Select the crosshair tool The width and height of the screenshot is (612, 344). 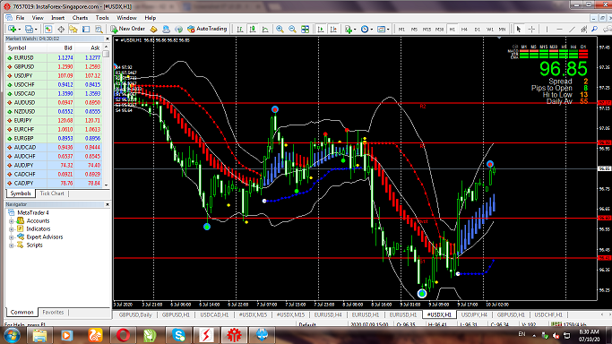point(531,29)
